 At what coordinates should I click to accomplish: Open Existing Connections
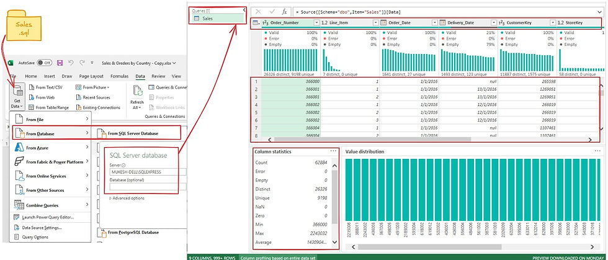click(x=97, y=107)
